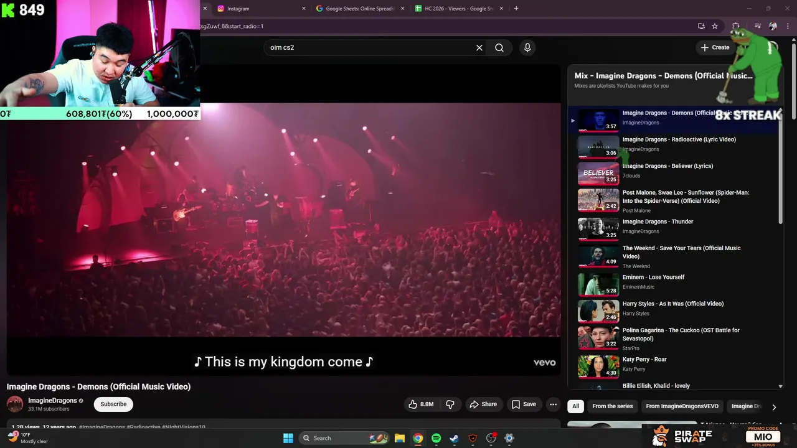Open Chrome media controls icon
The image size is (797, 448).
point(758,26)
